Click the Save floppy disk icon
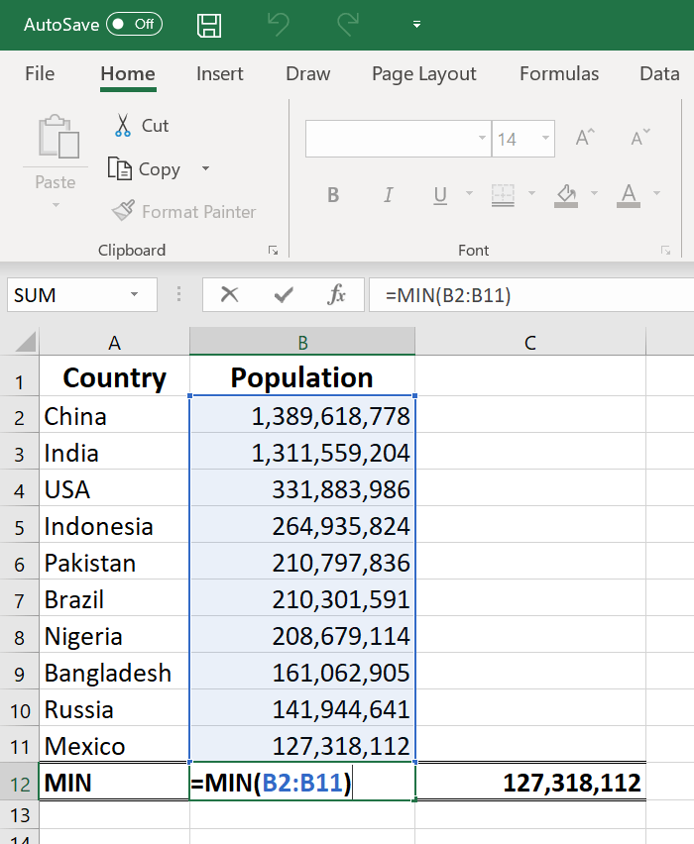Viewport: 694px width, 844px height. click(209, 26)
